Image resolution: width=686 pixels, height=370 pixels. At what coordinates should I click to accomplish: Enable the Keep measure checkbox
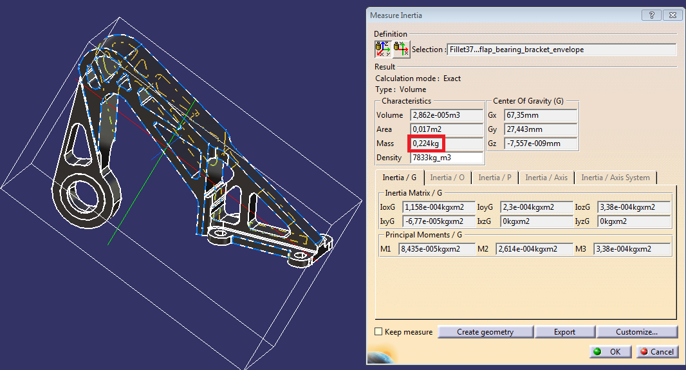(378, 331)
